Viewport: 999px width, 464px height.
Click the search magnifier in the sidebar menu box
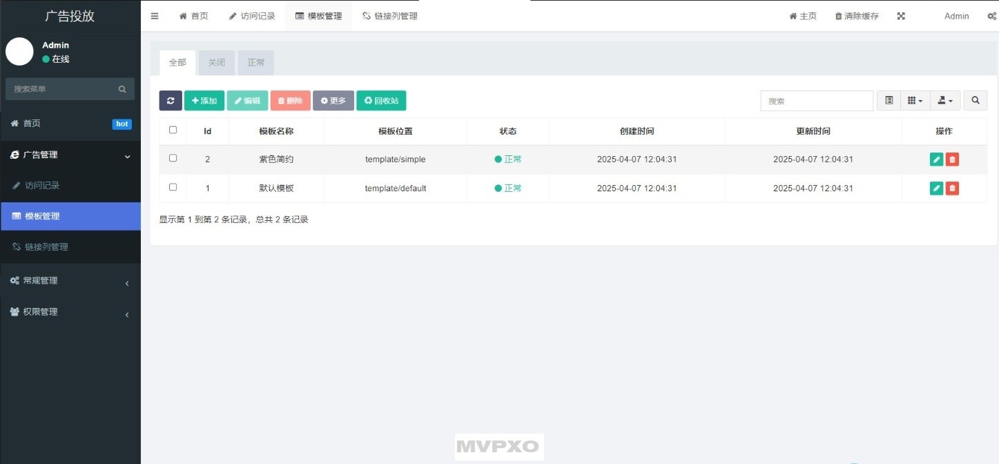click(x=122, y=89)
